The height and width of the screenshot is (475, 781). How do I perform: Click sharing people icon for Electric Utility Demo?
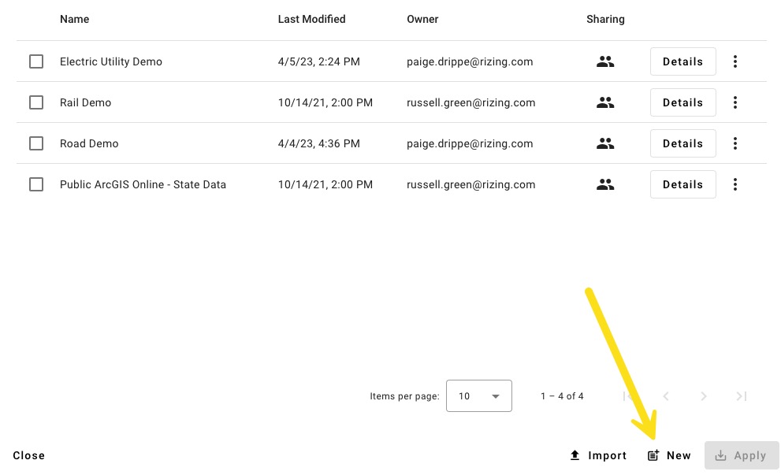(605, 61)
